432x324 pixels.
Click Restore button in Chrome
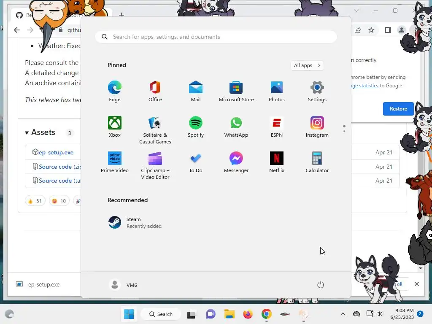[398, 109]
